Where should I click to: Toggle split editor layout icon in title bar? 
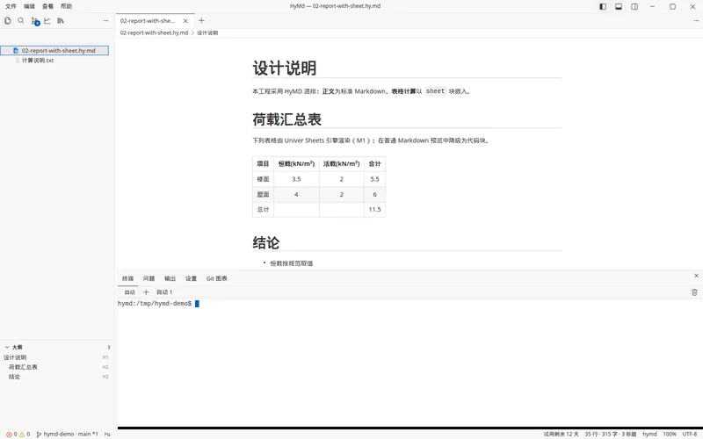634,6
